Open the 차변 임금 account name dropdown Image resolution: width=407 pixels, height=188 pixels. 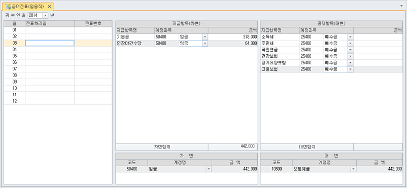coord(209,169)
